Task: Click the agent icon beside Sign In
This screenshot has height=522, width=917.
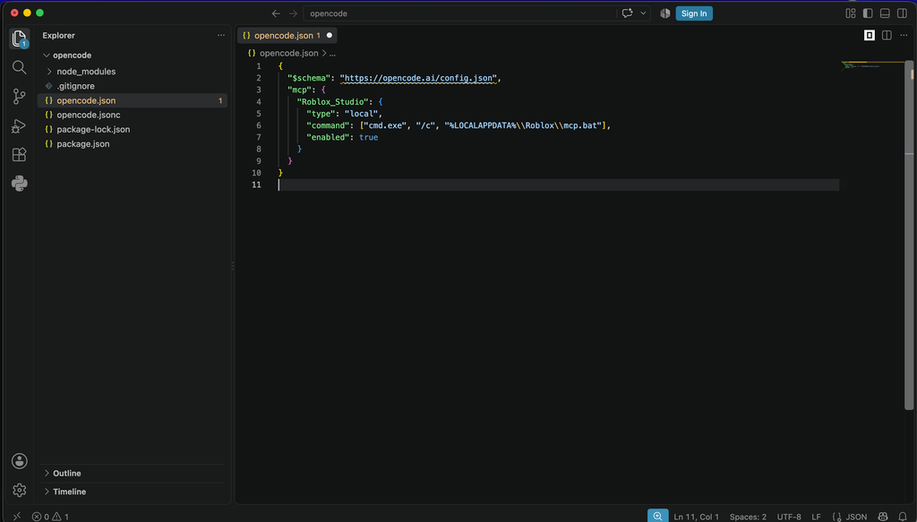Action: pyautogui.click(x=665, y=13)
